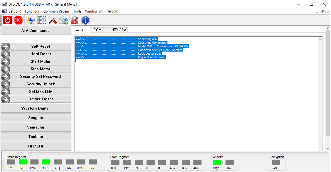Click the Decryption On indicator

pos(276,163)
